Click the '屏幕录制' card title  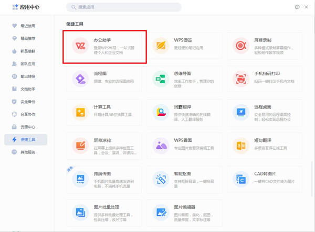(x=263, y=40)
